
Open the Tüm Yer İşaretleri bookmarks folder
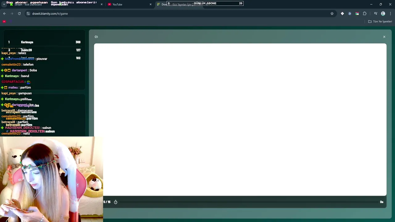tap(380, 22)
